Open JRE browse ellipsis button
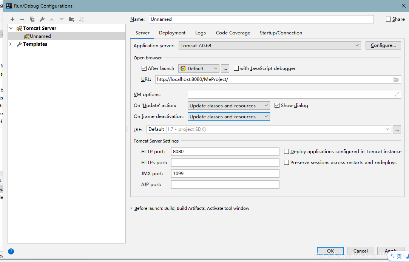The height and width of the screenshot is (262, 409). point(397,129)
